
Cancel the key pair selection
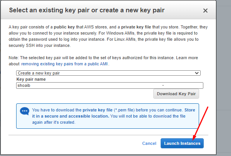point(149,143)
